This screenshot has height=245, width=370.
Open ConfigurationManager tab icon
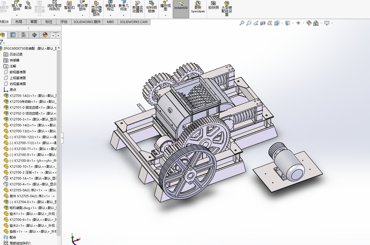24,35
